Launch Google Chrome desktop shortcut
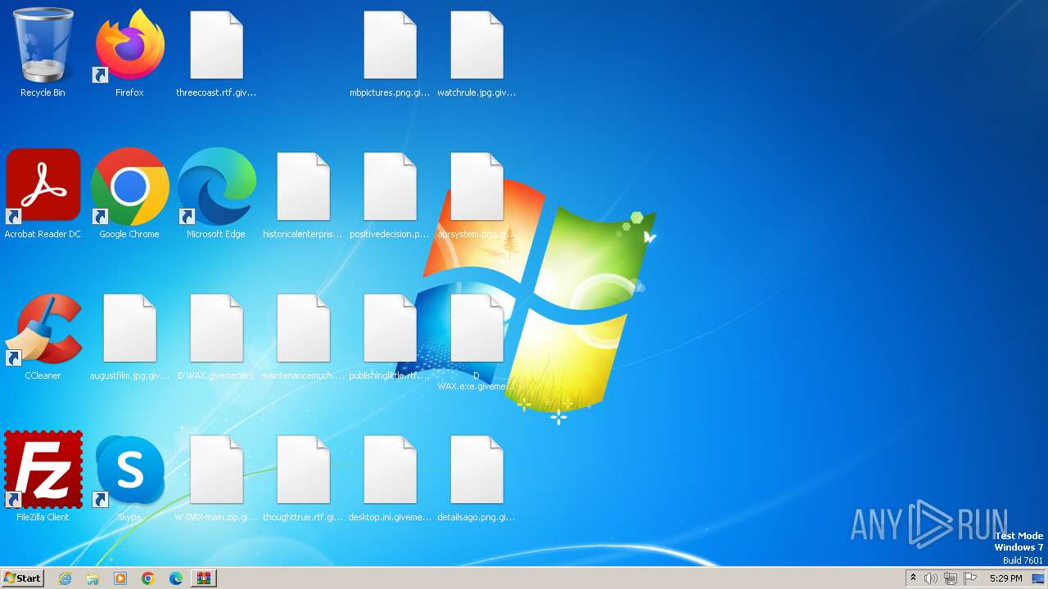This screenshot has width=1048, height=589. [x=129, y=187]
